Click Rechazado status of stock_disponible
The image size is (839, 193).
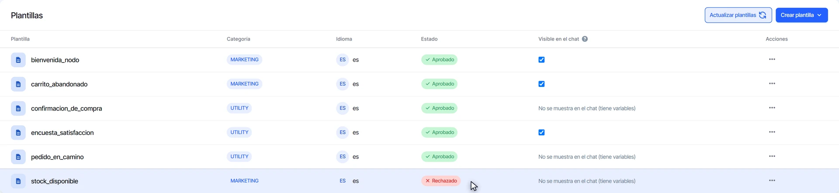[x=441, y=181]
